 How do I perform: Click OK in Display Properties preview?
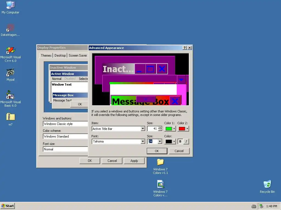[79, 104]
